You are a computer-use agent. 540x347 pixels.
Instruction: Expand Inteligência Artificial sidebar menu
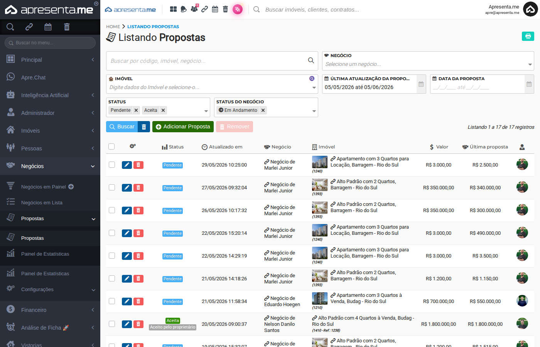[x=50, y=95]
